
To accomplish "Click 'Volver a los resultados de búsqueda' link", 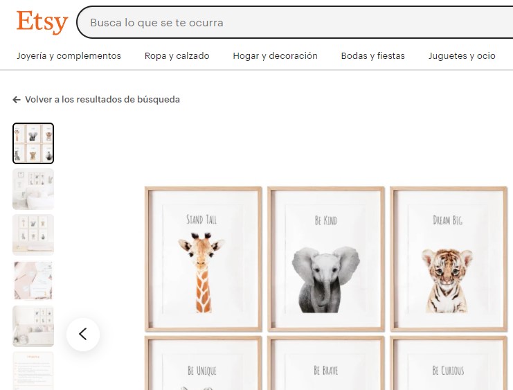I will [102, 100].
